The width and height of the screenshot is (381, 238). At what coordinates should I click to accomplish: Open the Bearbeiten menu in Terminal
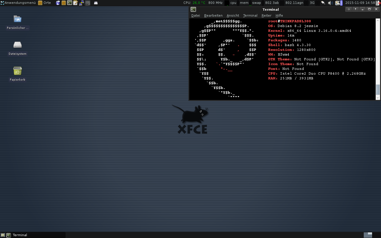[213, 15]
